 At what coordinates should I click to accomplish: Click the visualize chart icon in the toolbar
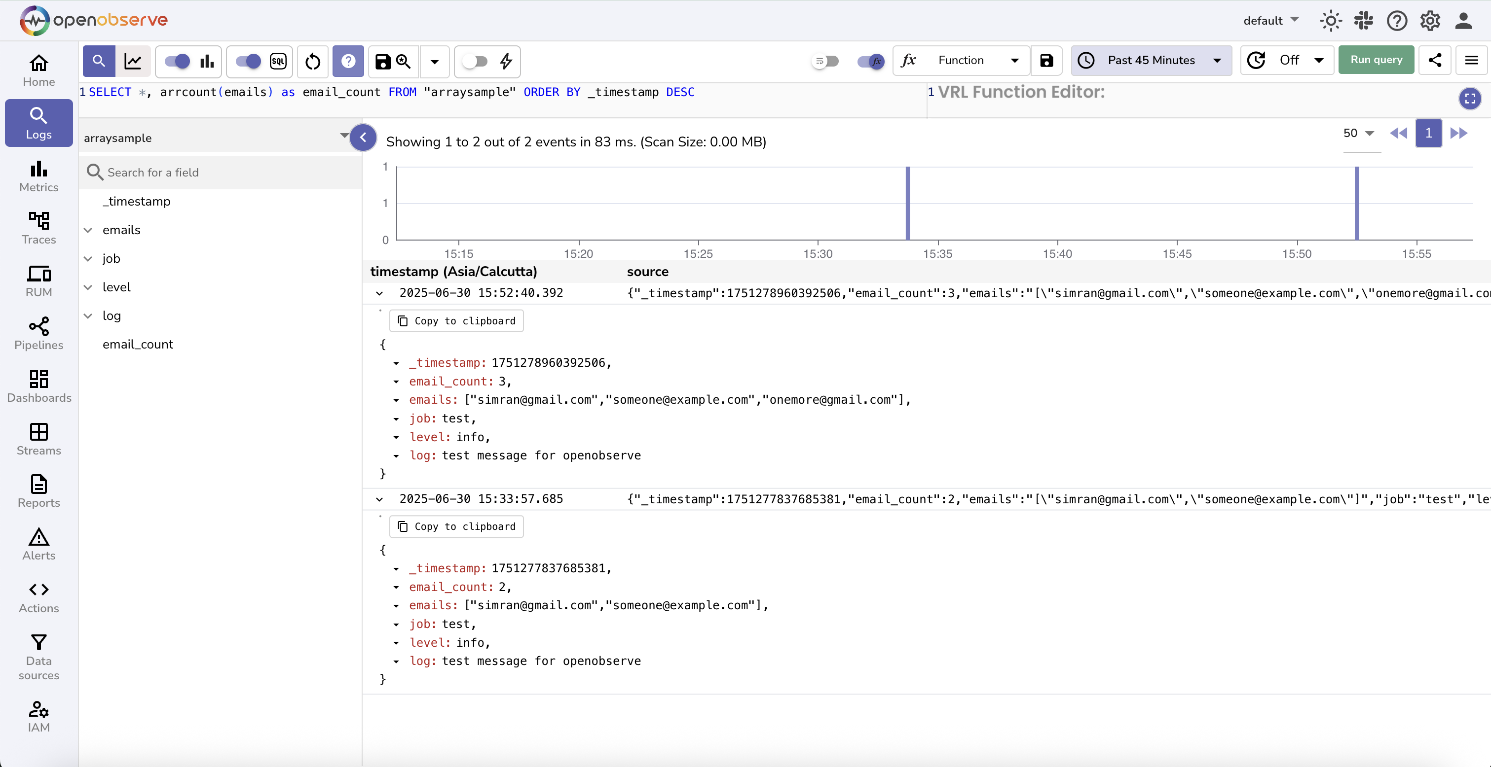click(133, 61)
